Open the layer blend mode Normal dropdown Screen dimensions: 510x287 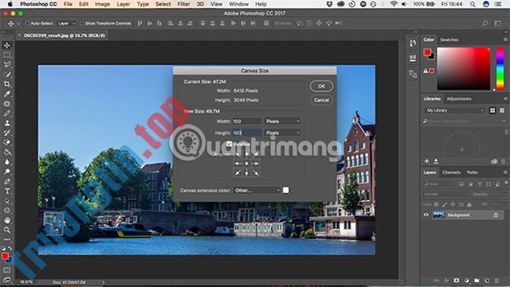[446, 194]
